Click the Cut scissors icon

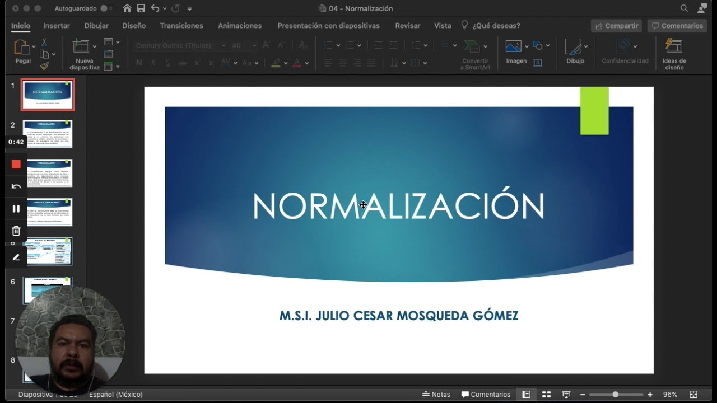(x=44, y=43)
